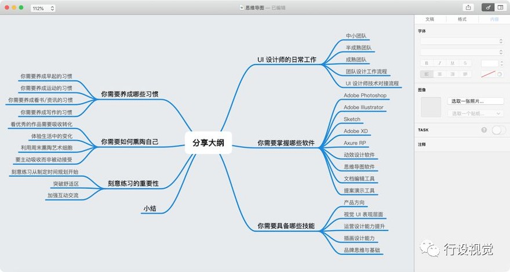The image size is (510, 272).
Task: Switch to the 文稿 tab
Action: (429, 19)
